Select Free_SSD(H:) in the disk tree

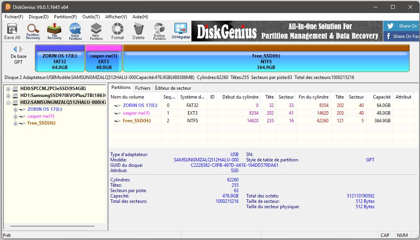(x=41, y=123)
